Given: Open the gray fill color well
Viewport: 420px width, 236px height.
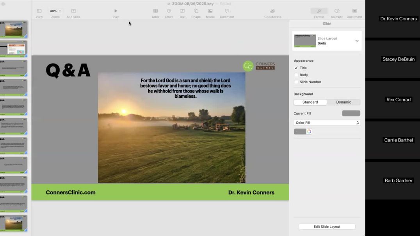Looking at the screenshot, I should pos(300,131).
